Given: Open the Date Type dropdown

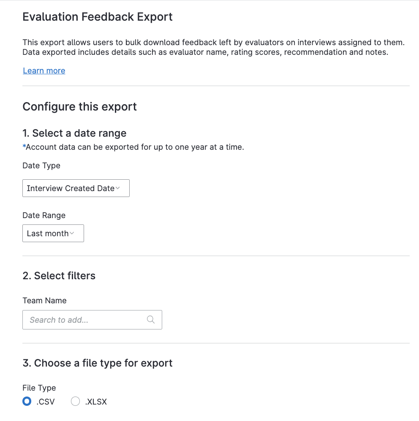Looking at the screenshot, I should tap(76, 188).
